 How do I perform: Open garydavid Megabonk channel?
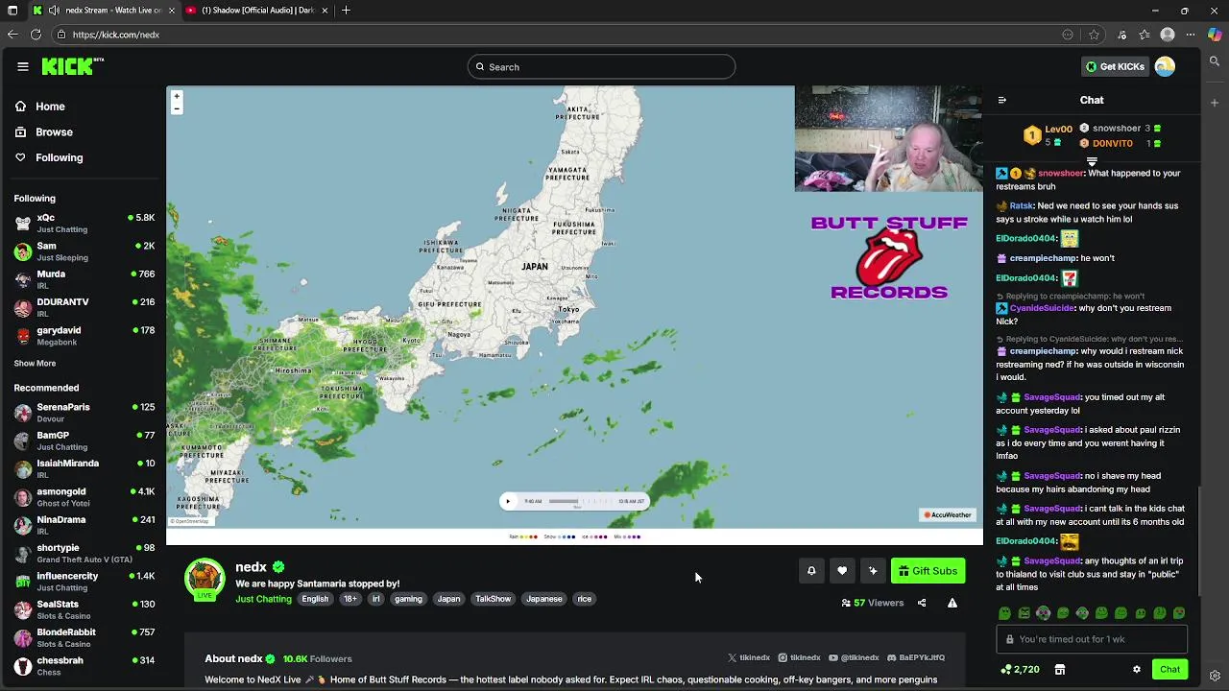(x=83, y=336)
